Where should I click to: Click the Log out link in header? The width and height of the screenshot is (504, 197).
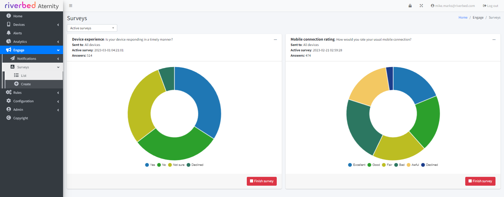[x=490, y=6]
